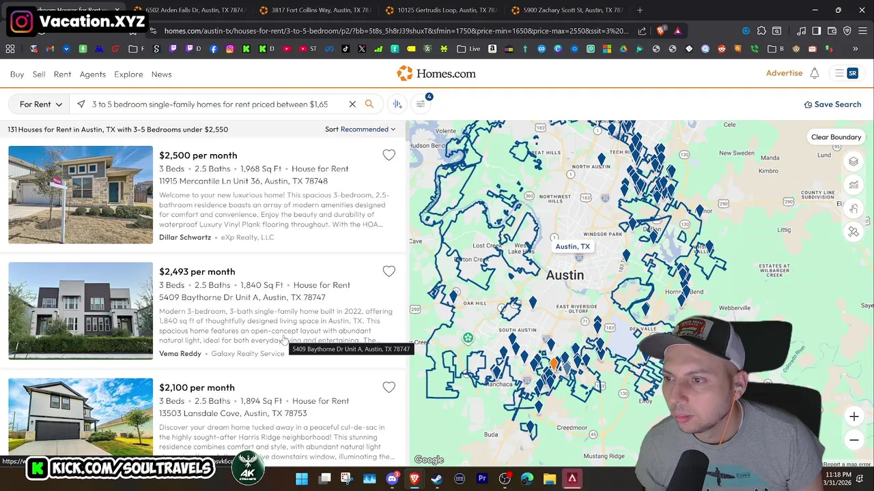Activate the draw-boundary hand tool on map
This screenshot has height=491, width=874.
(x=854, y=209)
